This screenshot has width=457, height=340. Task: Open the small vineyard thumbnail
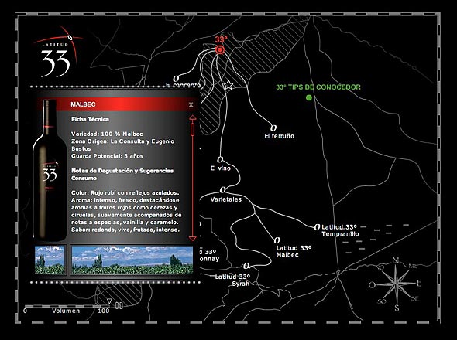(50, 260)
